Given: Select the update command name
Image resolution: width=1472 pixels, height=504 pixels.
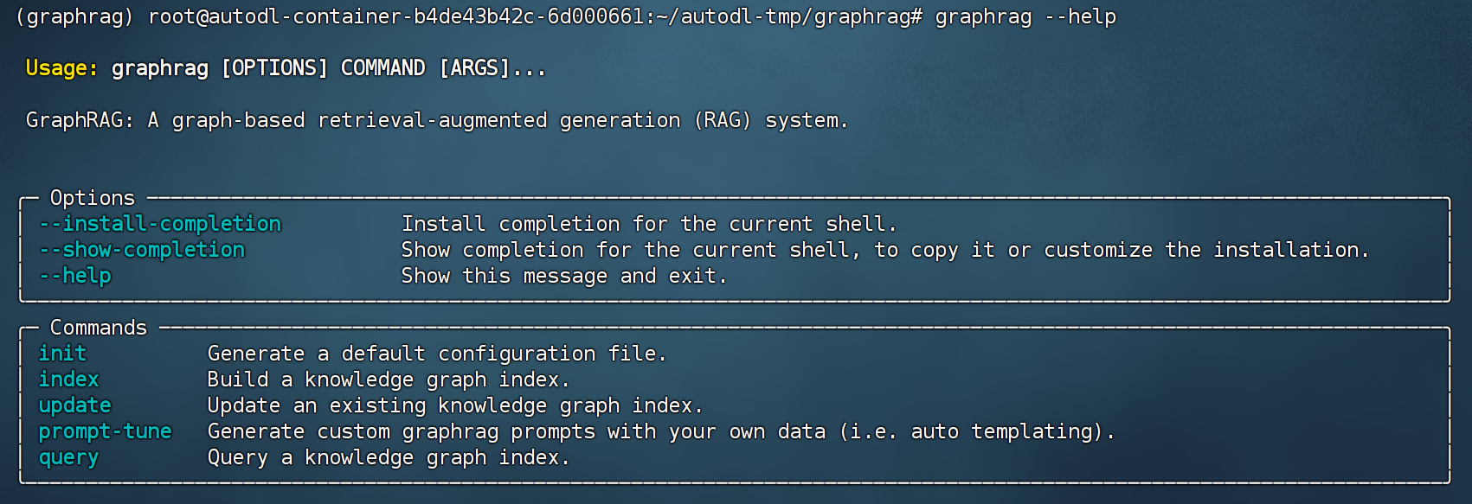Looking at the screenshot, I should (x=74, y=405).
